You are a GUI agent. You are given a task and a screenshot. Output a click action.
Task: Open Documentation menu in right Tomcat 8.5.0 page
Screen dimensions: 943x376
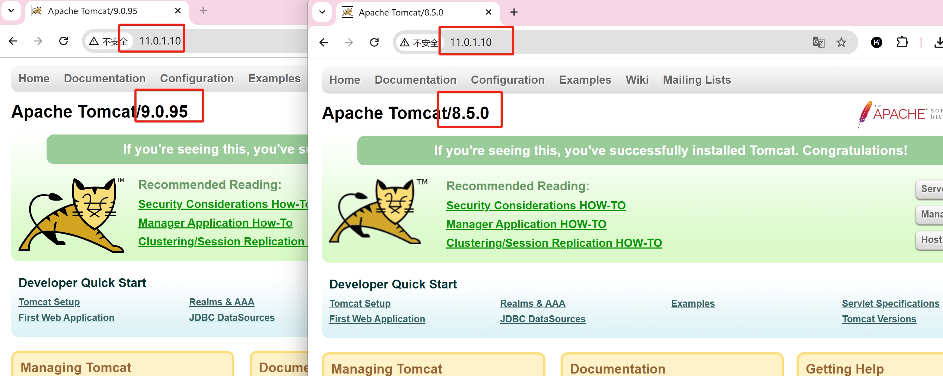[x=416, y=80]
